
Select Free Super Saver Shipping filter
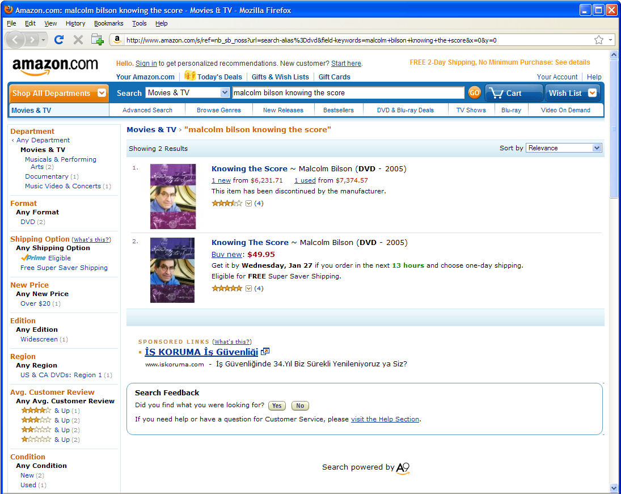click(x=64, y=268)
